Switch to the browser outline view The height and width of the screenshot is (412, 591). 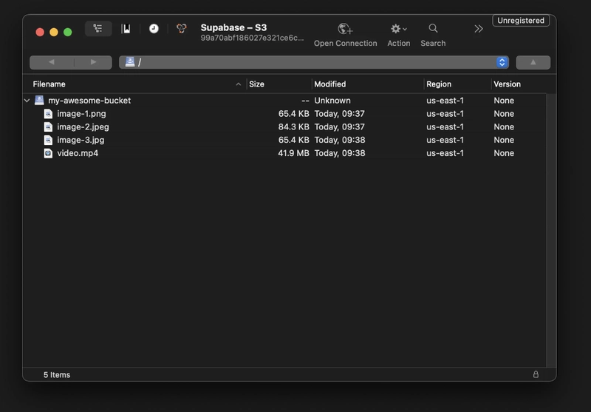pyautogui.click(x=98, y=29)
